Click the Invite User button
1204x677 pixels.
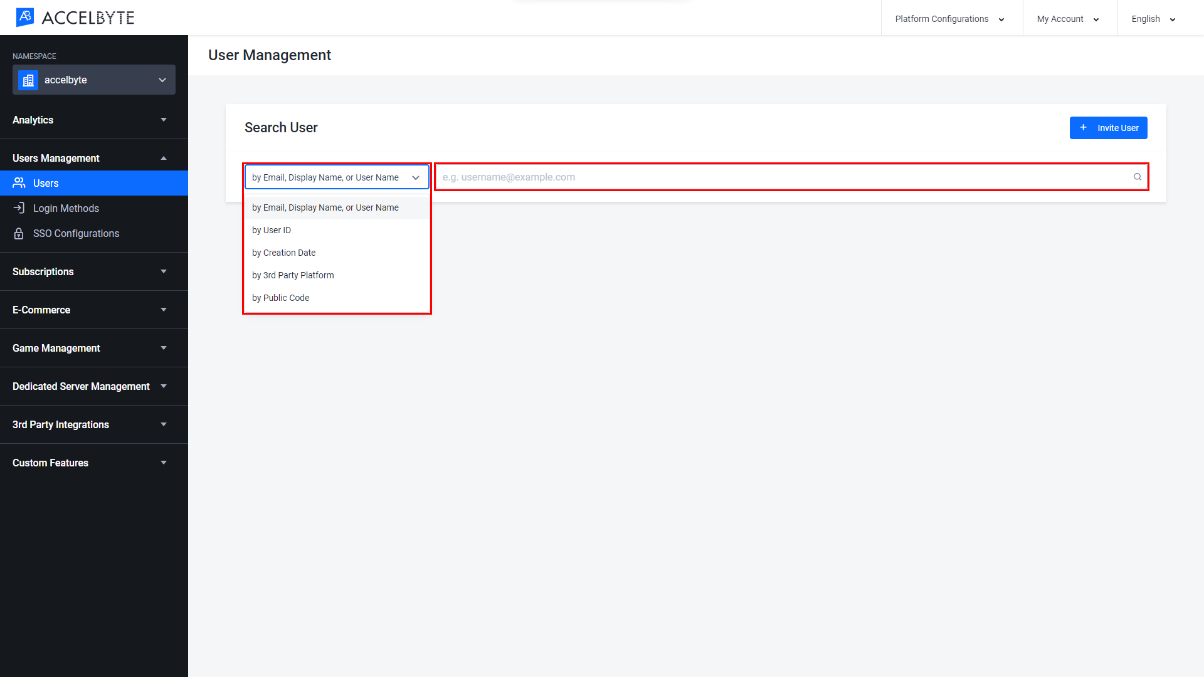coord(1108,127)
